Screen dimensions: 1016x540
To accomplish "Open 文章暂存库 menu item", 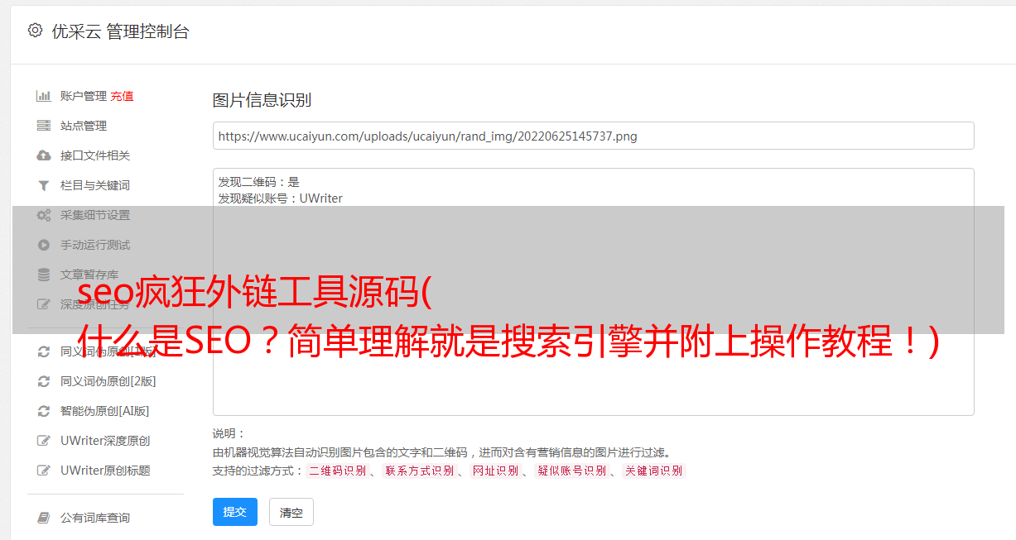I will click(x=89, y=275).
